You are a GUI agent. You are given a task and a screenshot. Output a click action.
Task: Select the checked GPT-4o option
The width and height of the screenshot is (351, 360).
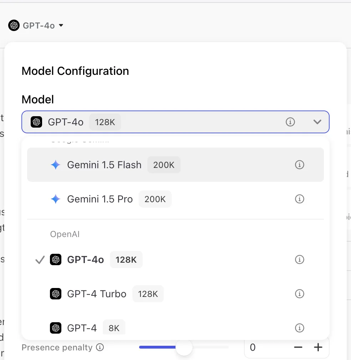[x=86, y=259]
